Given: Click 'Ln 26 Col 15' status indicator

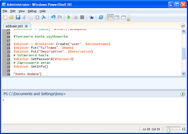Looking at the screenshot, I should point(151,129).
